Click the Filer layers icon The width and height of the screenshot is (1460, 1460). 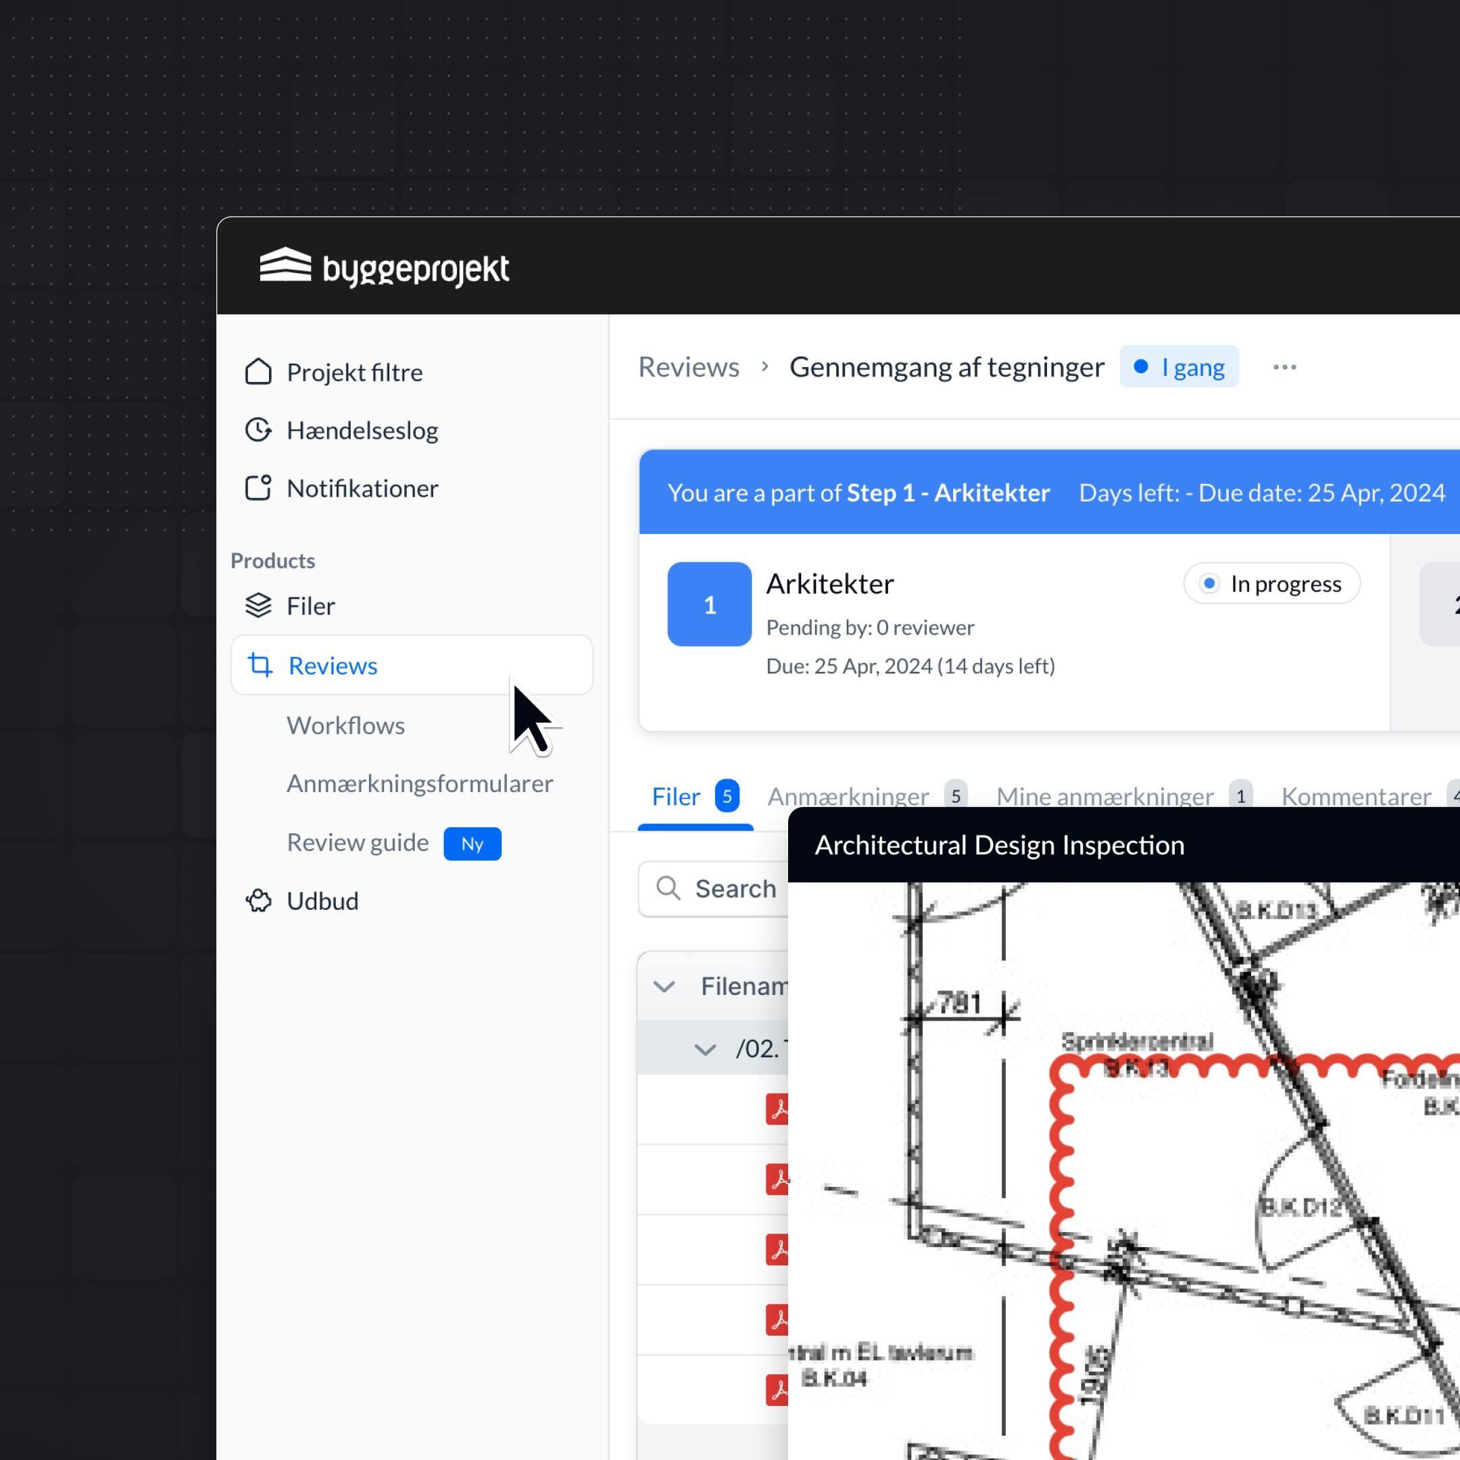(258, 606)
